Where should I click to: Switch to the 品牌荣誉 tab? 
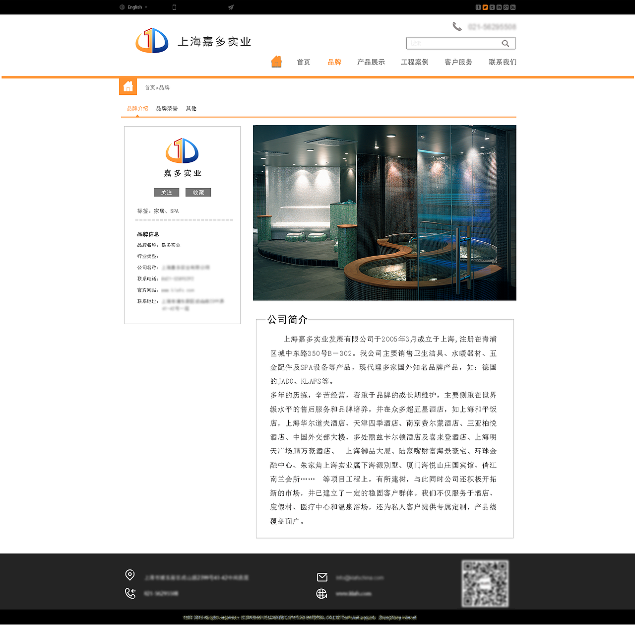167,108
